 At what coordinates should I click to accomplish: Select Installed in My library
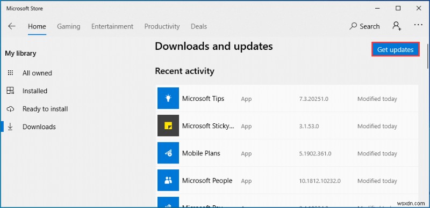(x=35, y=91)
